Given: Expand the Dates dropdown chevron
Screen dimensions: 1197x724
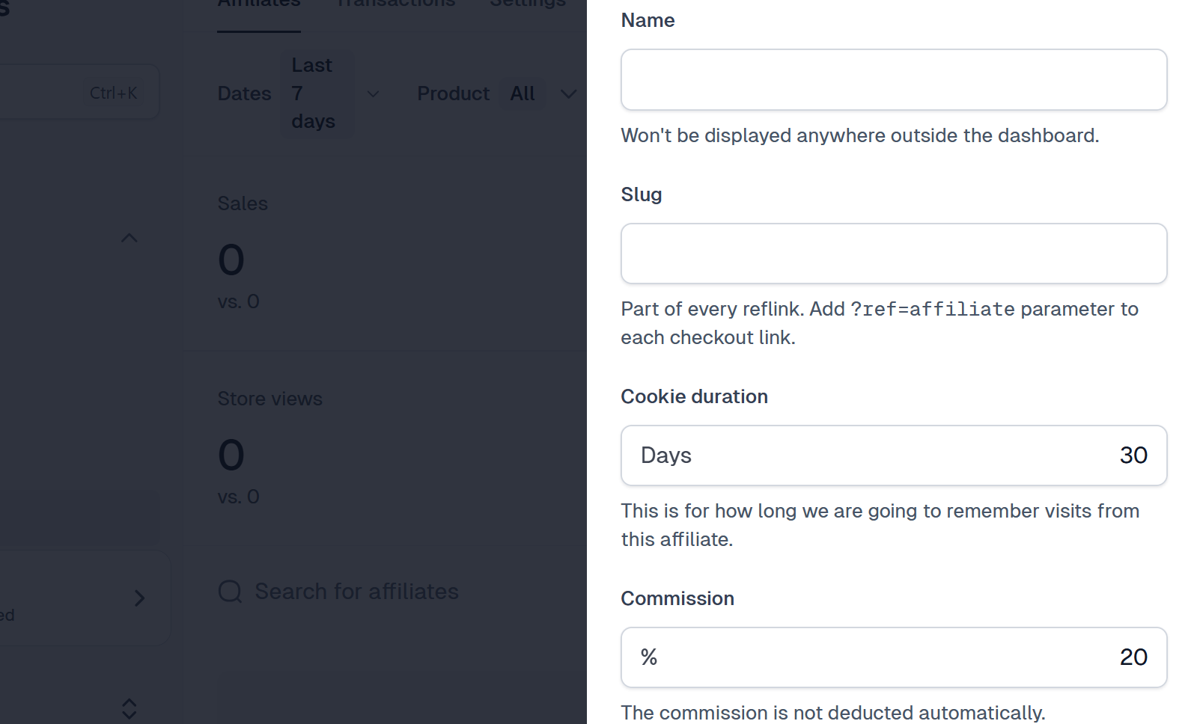Looking at the screenshot, I should pos(373,94).
